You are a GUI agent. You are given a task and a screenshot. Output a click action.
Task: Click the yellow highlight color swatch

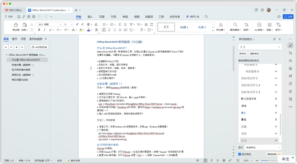coord(81,30)
